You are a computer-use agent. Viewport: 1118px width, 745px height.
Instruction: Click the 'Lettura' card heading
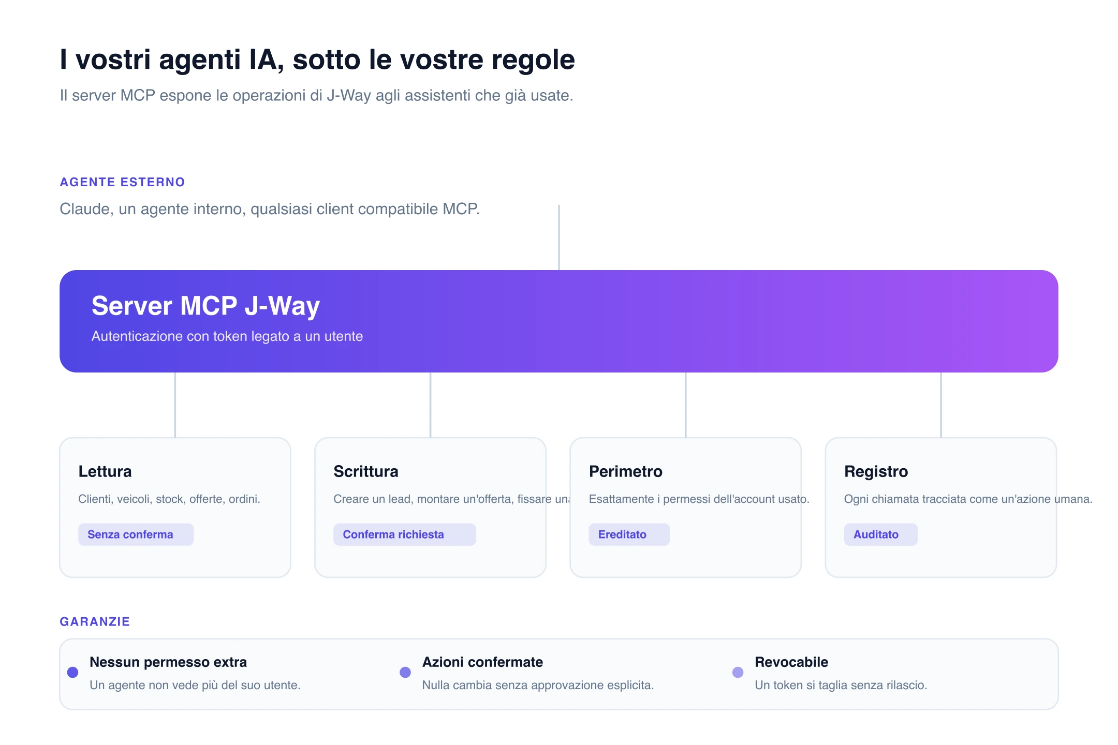tap(105, 471)
